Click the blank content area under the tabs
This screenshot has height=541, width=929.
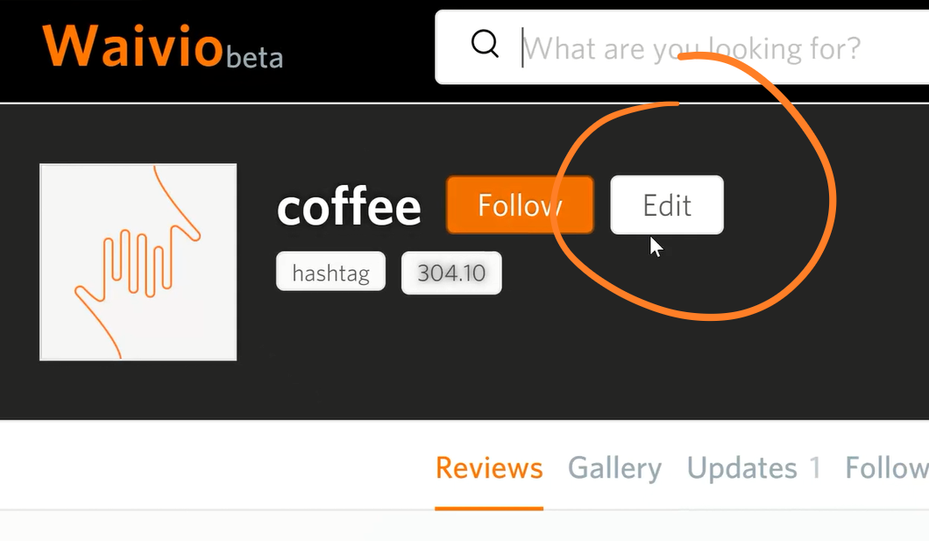tap(438, 527)
